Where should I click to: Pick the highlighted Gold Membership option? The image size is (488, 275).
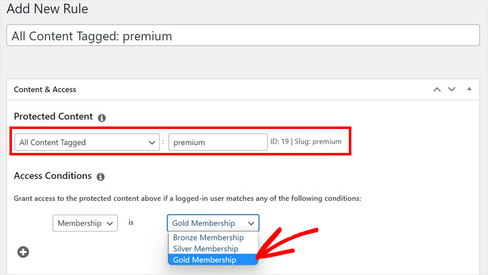point(205,259)
